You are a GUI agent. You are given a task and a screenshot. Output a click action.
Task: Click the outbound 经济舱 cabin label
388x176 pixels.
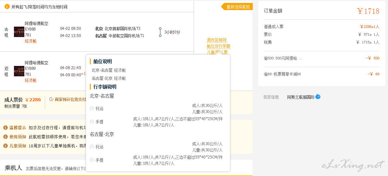tap(31, 41)
